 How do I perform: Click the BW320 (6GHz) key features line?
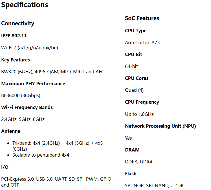[52, 72]
